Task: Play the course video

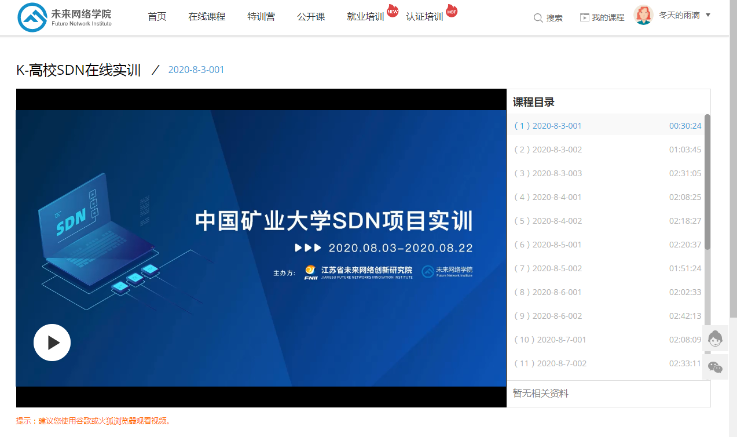Action: [x=52, y=343]
